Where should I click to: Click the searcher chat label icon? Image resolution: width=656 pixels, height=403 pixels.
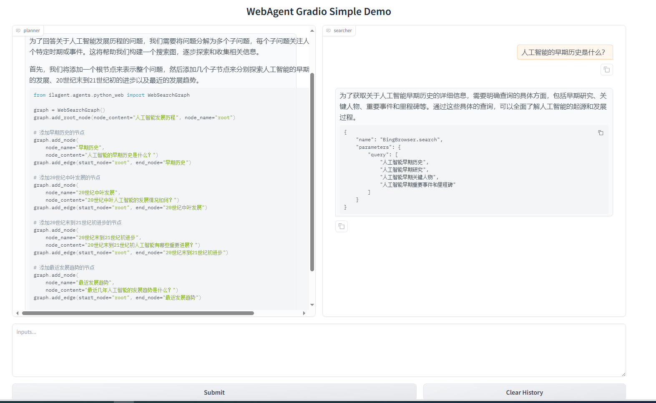[x=328, y=30]
